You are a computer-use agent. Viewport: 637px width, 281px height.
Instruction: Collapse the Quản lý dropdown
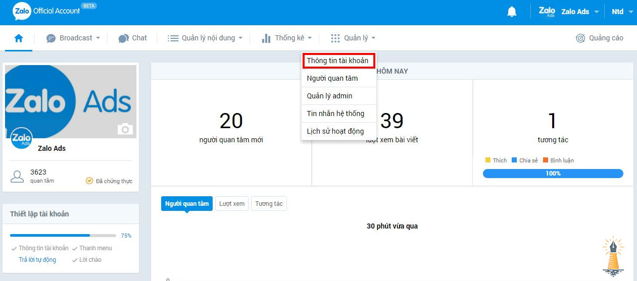pos(353,38)
